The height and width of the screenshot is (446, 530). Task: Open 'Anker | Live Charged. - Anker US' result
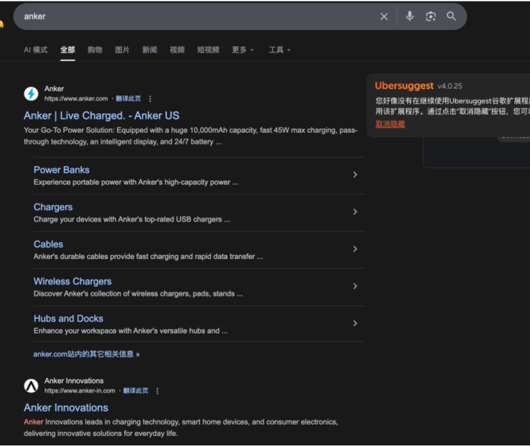pyautogui.click(x=101, y=116)
